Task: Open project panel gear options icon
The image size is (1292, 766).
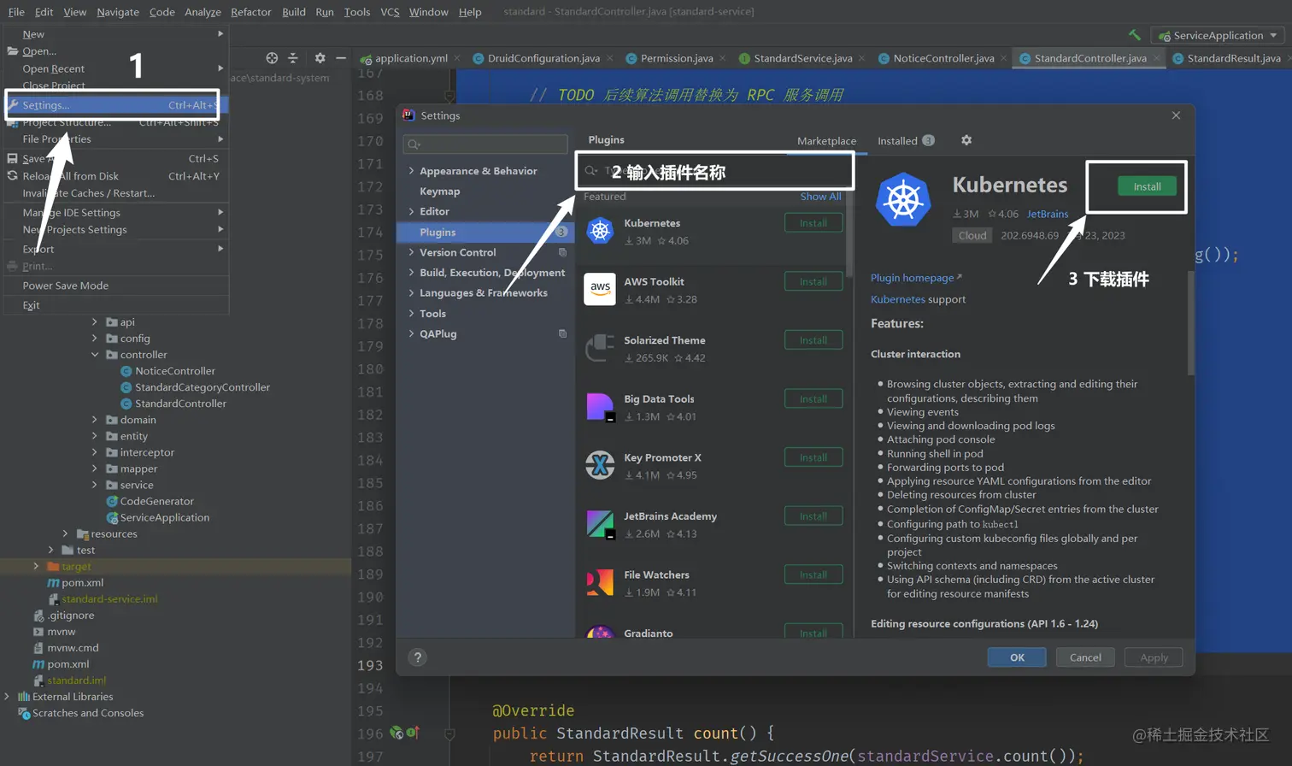Action: 320,58
